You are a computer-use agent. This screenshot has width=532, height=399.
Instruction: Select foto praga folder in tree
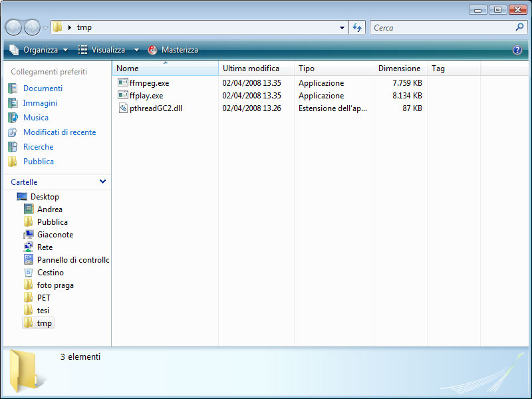[55, 285]
